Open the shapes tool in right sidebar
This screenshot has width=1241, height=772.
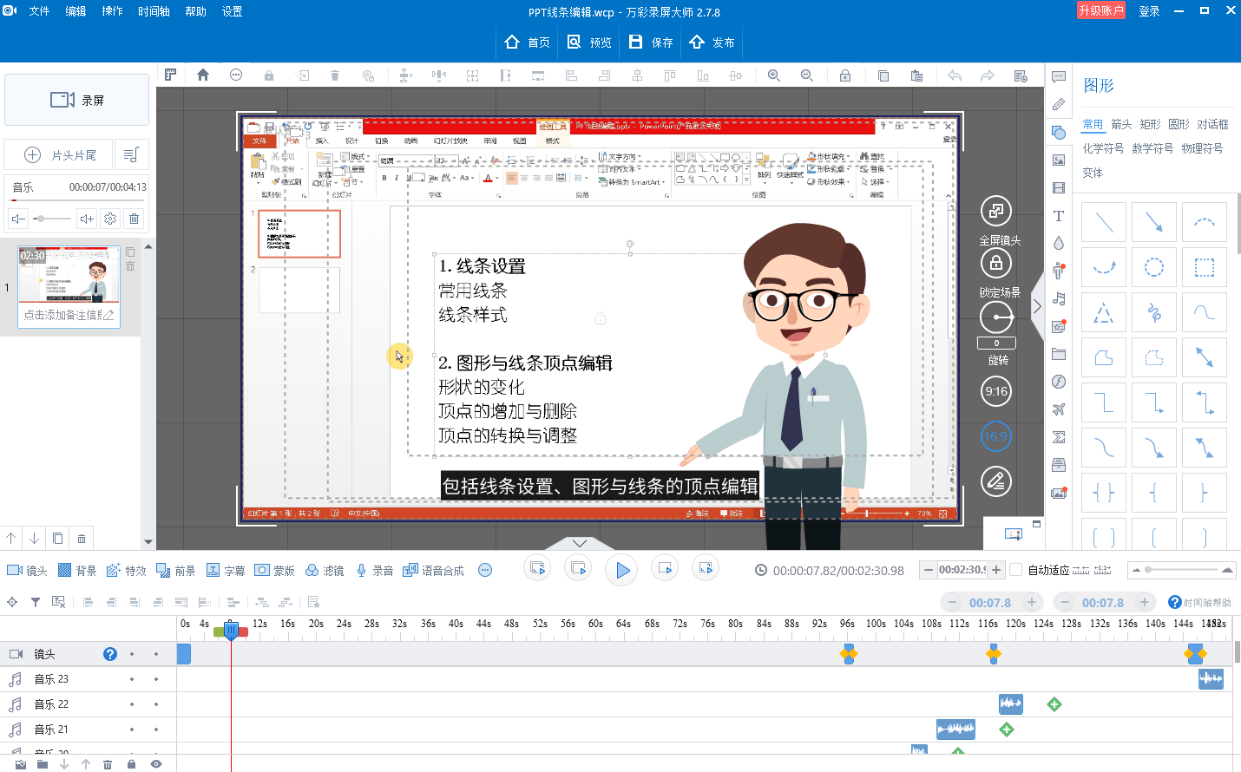1059,133
